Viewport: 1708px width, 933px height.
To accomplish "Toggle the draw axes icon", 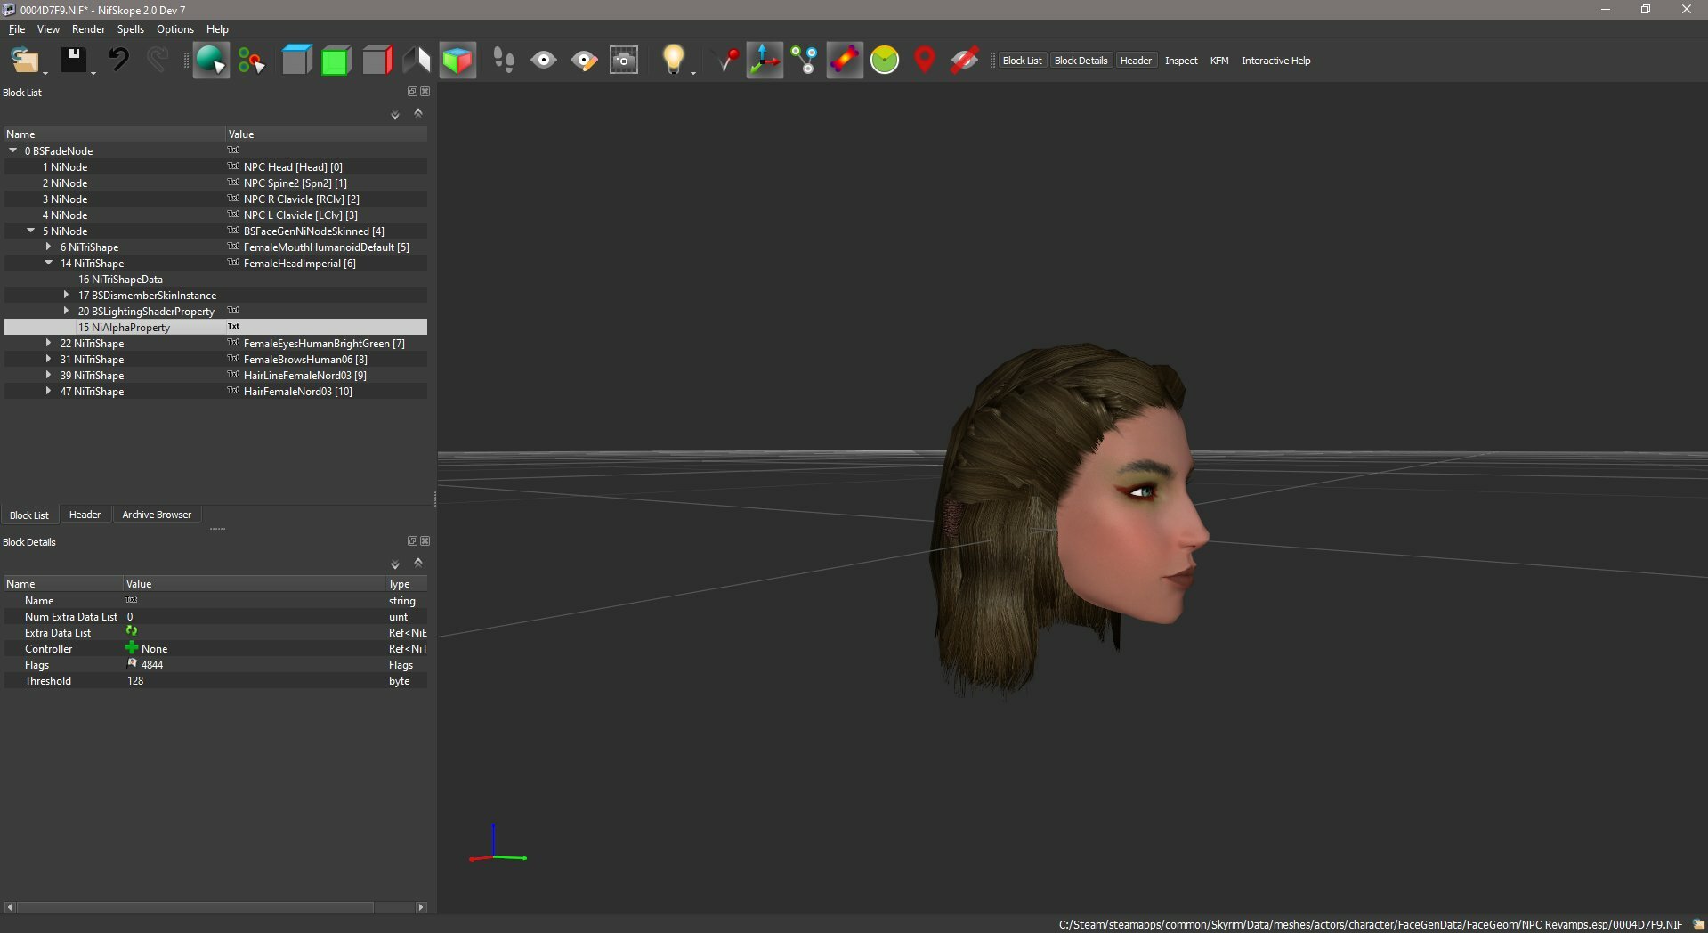I will tap(765, 61).
